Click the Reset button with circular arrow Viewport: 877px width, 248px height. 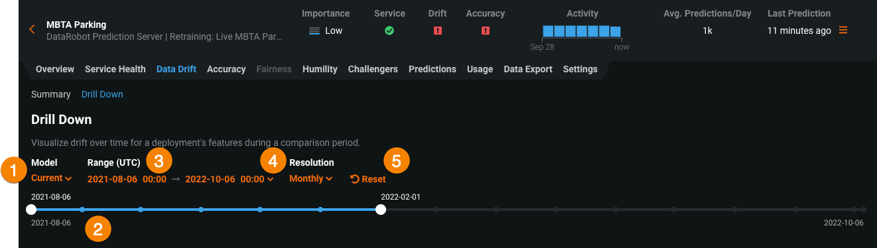[368, 179]
